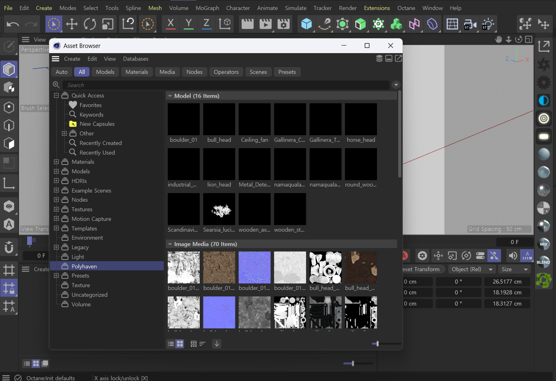Click the download arrow icon in Asset Browser
556x381 pixels.
click(x=217, y=344)
